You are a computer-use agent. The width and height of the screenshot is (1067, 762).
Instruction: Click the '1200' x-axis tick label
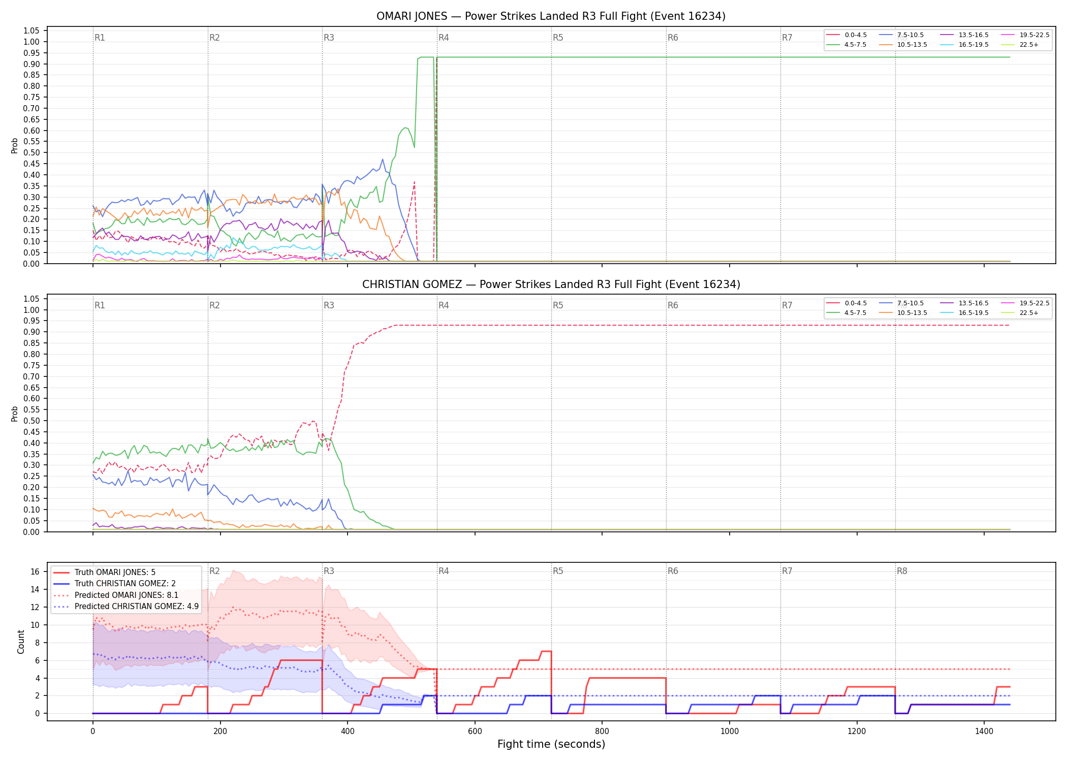pyautogui.click(x=857, y=732)
